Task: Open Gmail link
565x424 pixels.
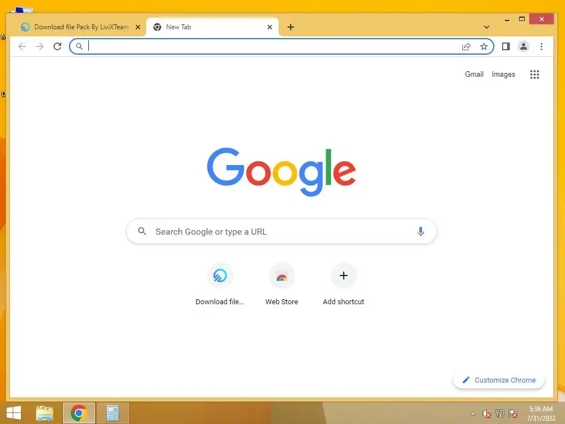Action: pyautogui.click(x=474, y=75)
